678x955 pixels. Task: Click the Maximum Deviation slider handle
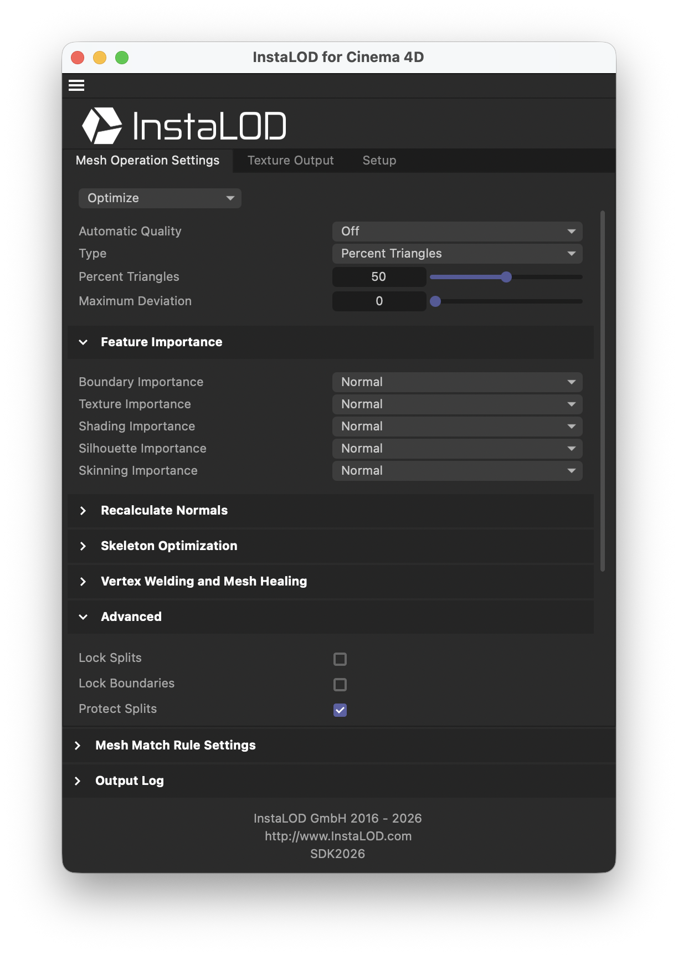coord(435,301)
